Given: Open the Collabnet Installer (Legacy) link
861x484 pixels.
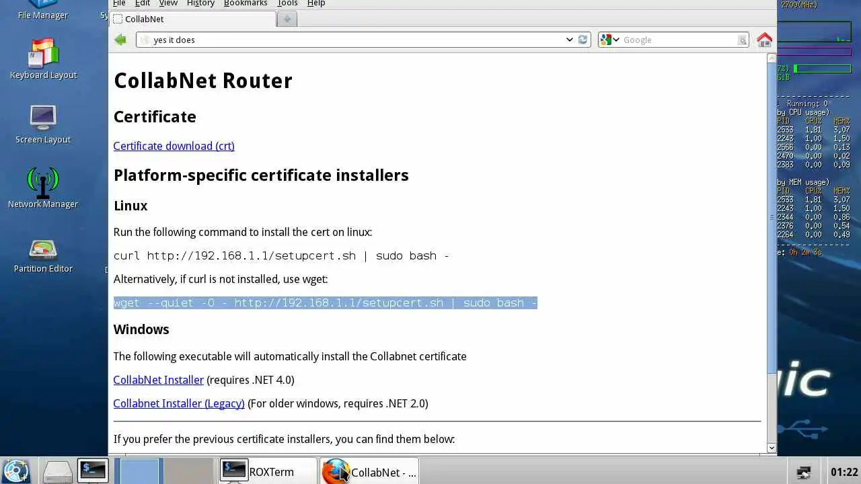Looking at the screenshot, I should tap(179, 403).
